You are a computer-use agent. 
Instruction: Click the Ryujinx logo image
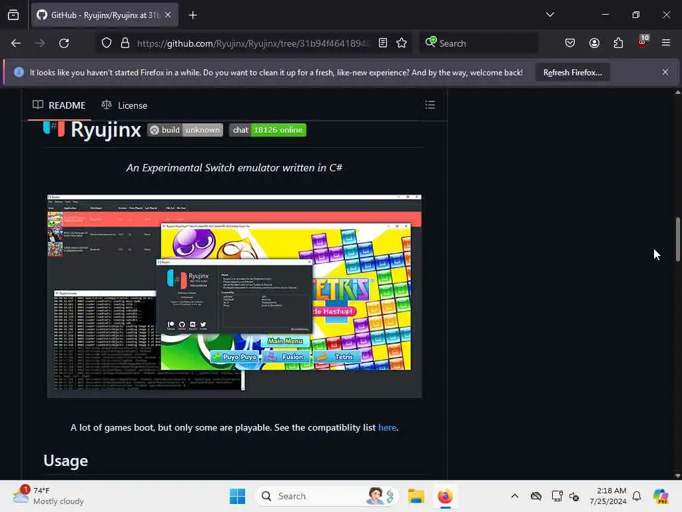coord(54,129)
